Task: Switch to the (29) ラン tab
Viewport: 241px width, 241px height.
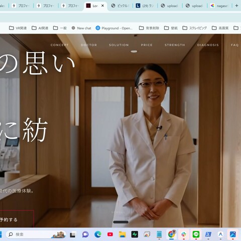Action: tap(145, 6)
